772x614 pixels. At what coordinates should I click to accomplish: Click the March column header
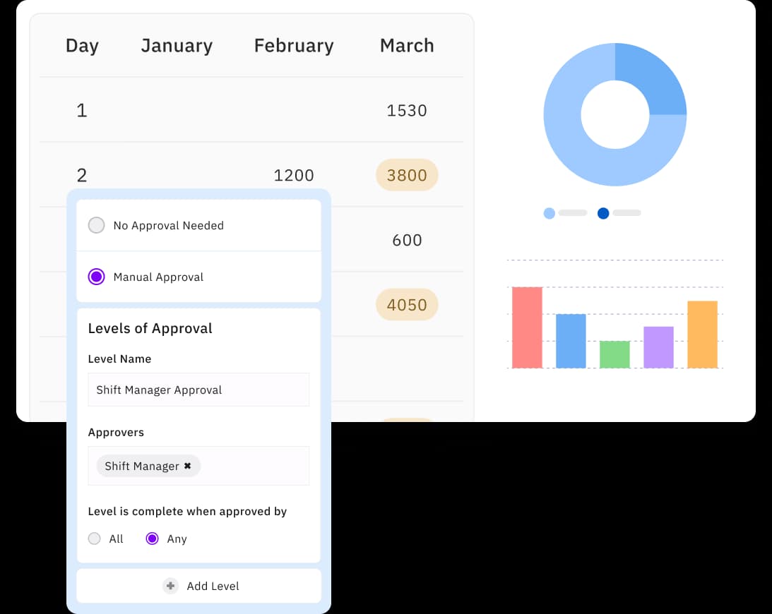pos(407,45)
